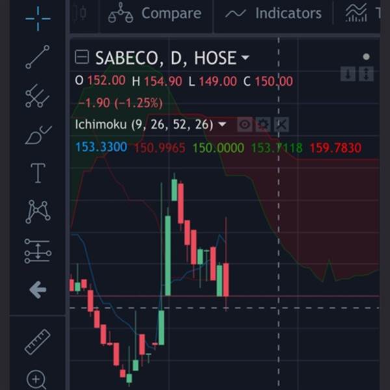
Task: Select the ruler measure tool
Action: (38, 342)
